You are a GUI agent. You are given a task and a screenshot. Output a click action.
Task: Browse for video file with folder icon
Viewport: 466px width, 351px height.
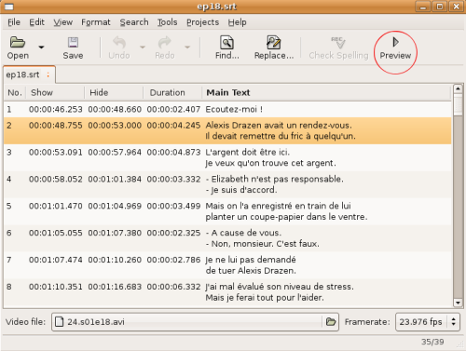click(331, 322)
